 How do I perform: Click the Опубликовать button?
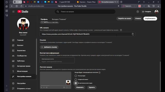tap(150, 19)
